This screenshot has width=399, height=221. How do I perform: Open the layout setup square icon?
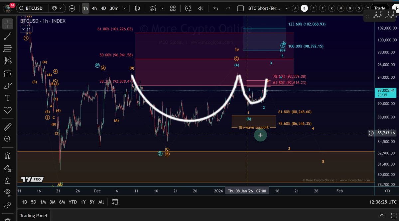point(240,8)
